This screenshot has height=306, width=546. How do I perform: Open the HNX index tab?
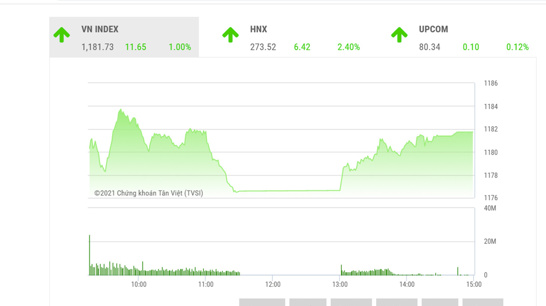click(259, 30)
